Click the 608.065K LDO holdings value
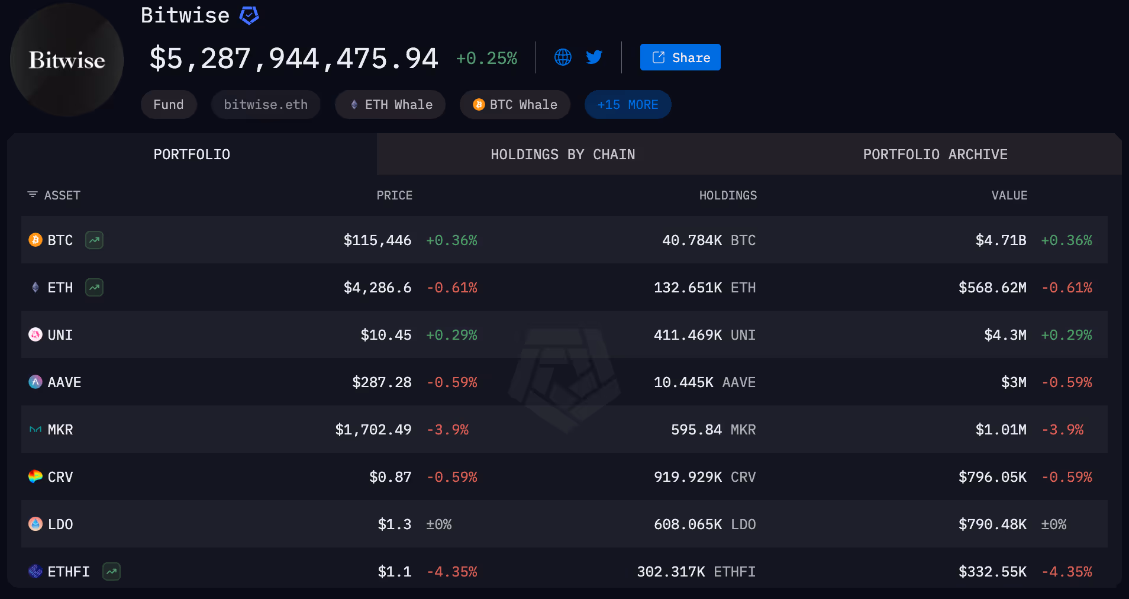 [705, 524]
